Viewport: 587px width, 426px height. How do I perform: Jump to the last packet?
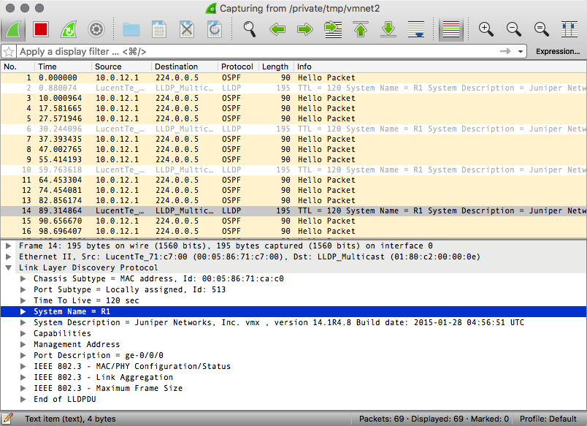tap(388, 29)
